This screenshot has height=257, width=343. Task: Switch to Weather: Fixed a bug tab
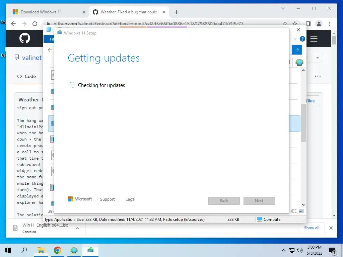pos(129,12)
